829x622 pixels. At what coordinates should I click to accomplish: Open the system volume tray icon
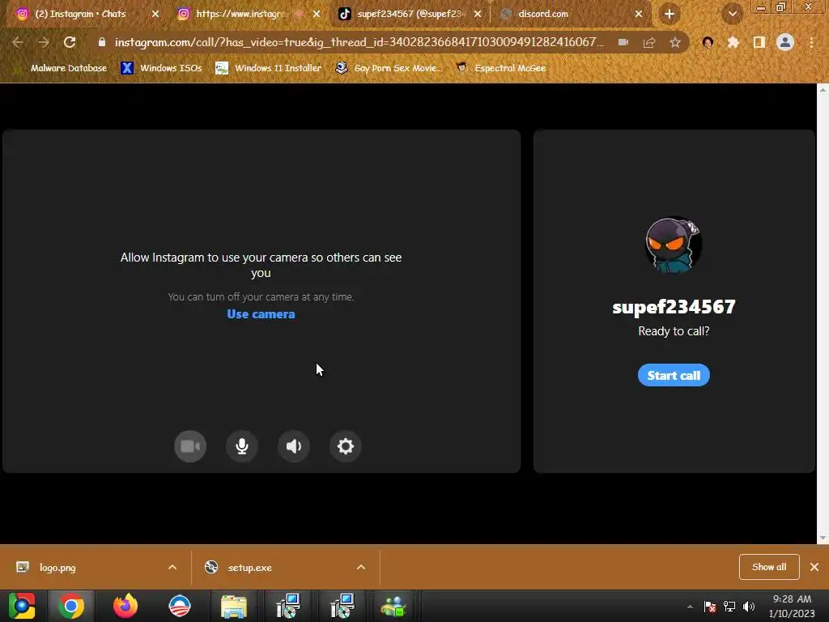[749, 607]
